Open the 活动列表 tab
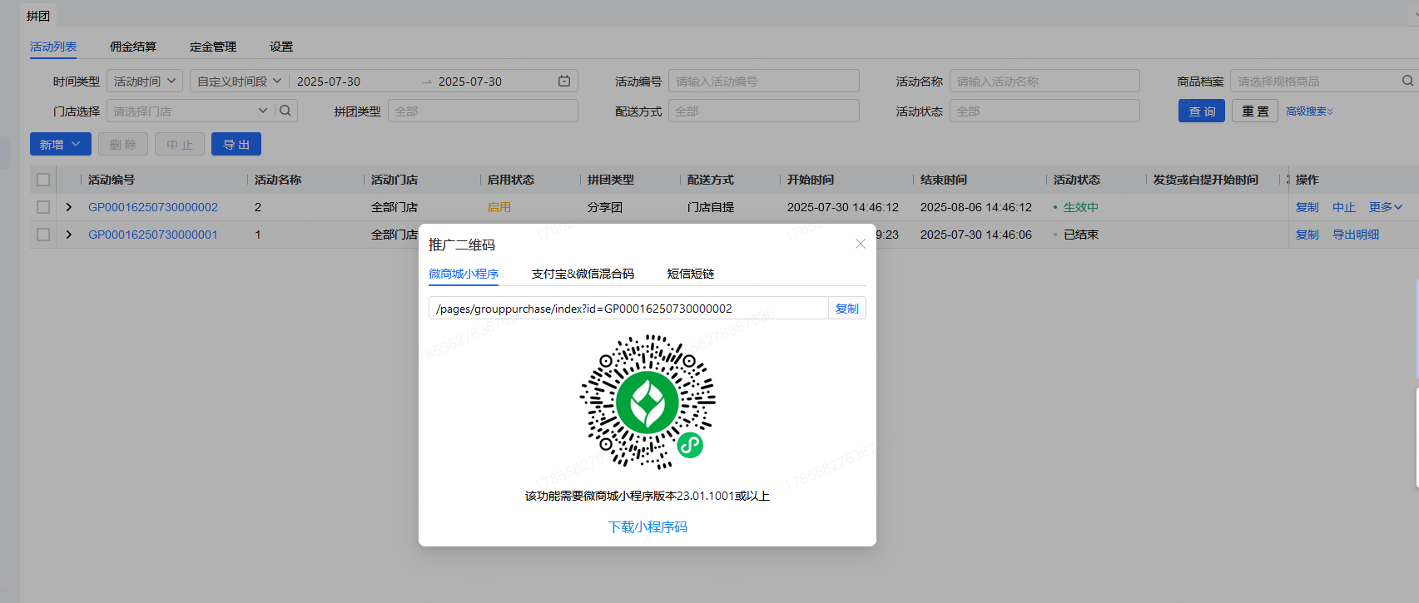 coord(53,47)
